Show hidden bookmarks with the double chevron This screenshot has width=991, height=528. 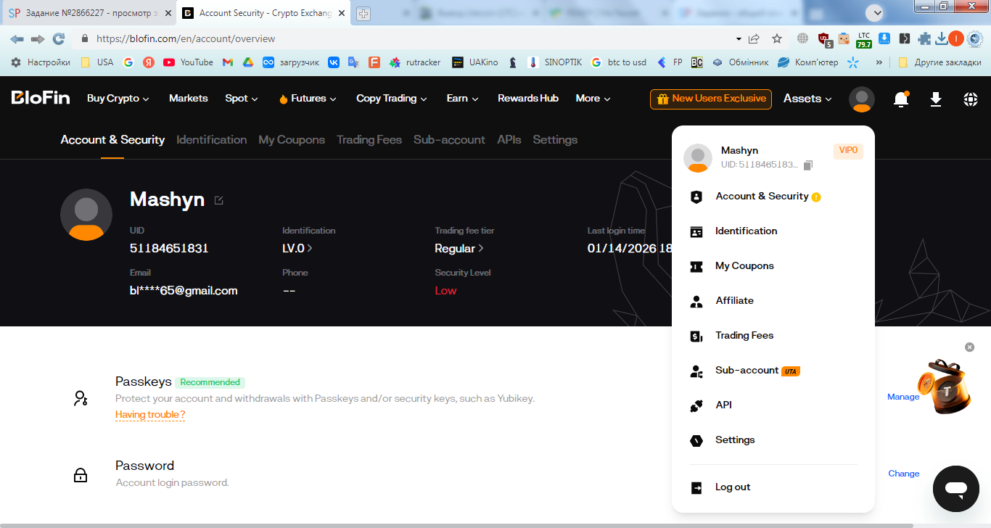(x=879, y=62)
